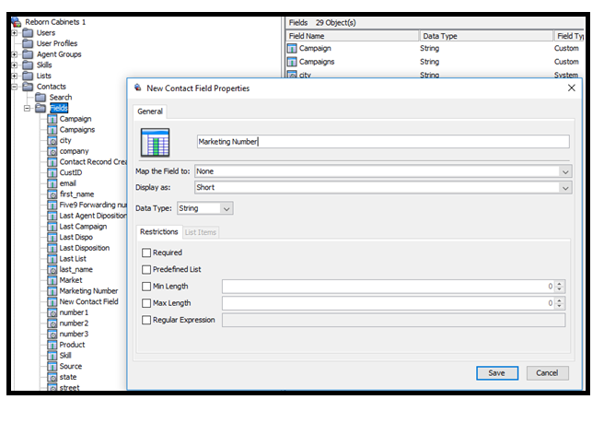Check the Regular Expression checkbox
The width and height of the screenshot is (604, 423).
146,320
